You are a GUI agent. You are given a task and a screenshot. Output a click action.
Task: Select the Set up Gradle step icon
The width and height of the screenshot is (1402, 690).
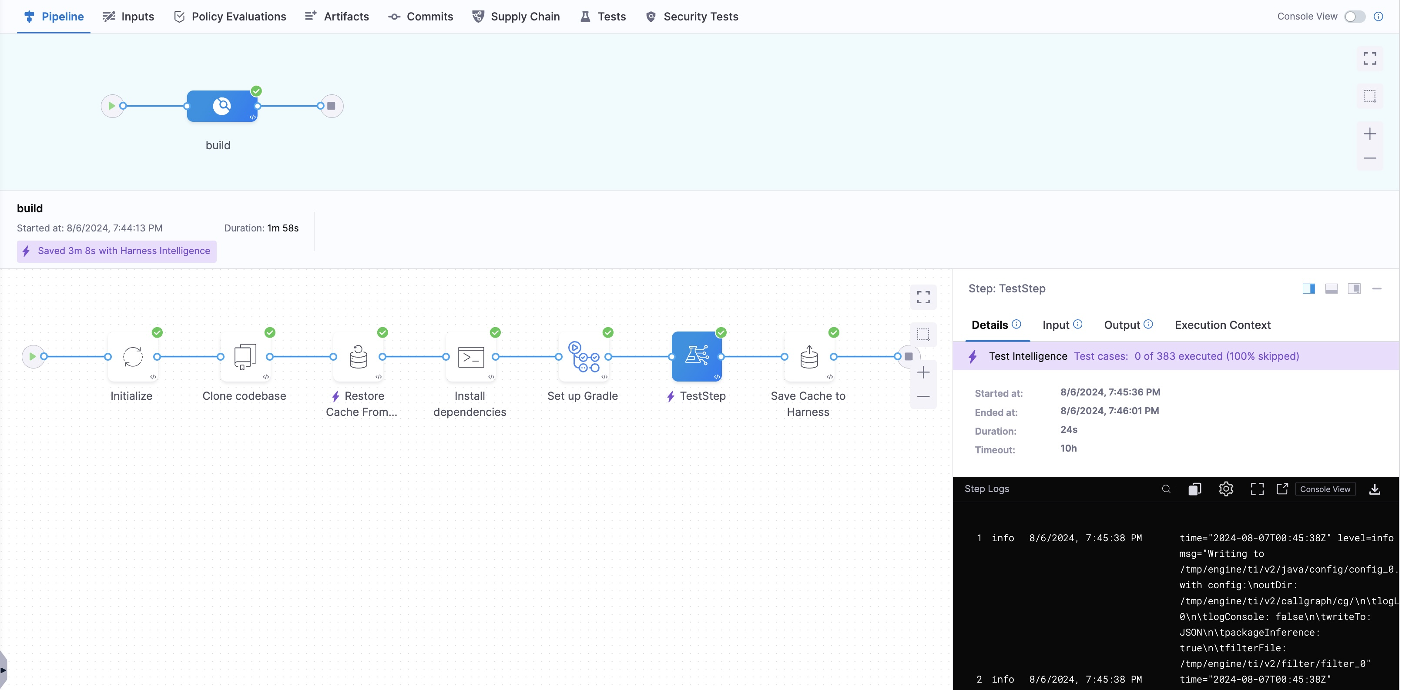click(x=583, y=356)
